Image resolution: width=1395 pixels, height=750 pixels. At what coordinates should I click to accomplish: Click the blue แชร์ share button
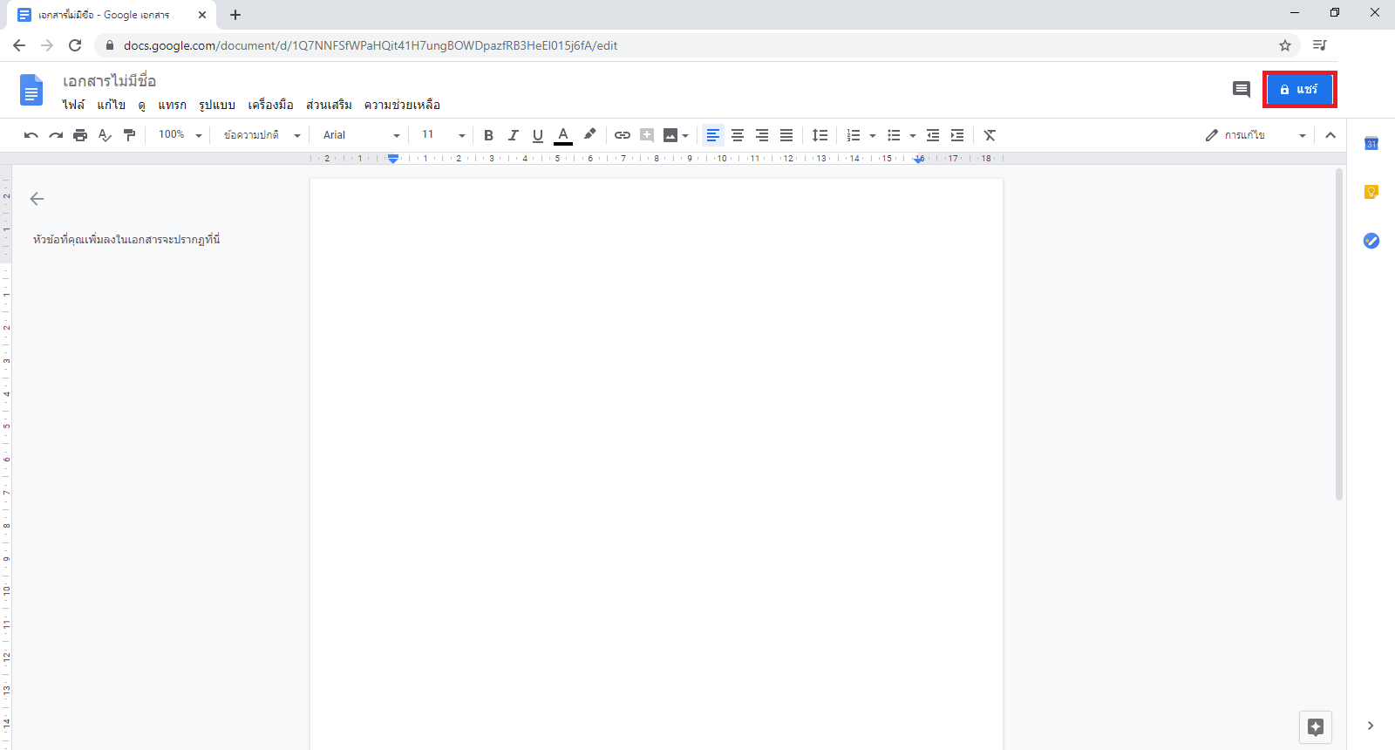(x=1299, y=89)
